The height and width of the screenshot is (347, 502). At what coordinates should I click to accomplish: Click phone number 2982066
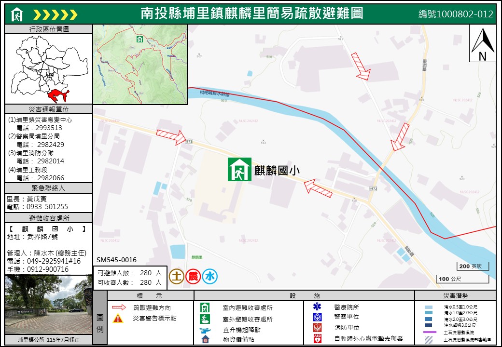click(x=50, y=178)
